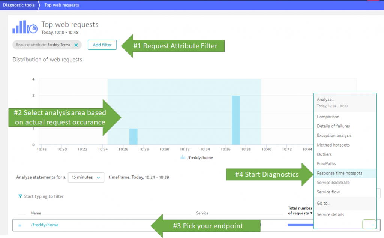Open the 15 minutes timeframe dropdown
This screenshot has height=238, width=384.
[x=86, y=177]
